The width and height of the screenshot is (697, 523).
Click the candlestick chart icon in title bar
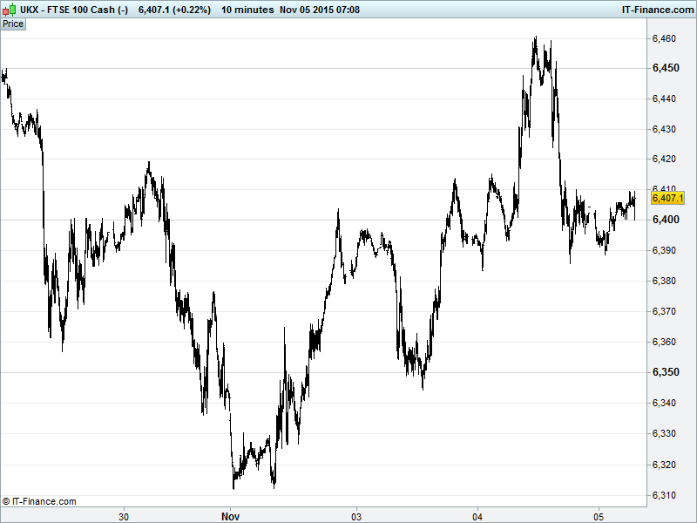click(10, 10)
